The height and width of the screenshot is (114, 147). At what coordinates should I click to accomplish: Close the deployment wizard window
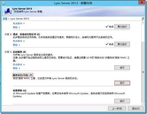(142, 2)
